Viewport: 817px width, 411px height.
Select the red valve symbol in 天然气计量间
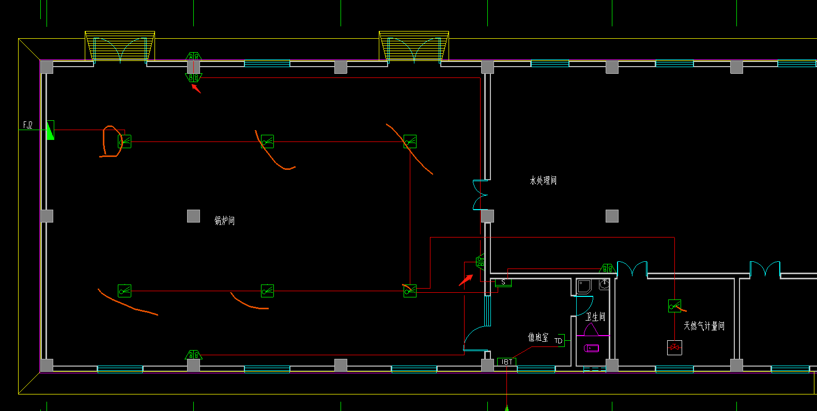click(674, 347)
